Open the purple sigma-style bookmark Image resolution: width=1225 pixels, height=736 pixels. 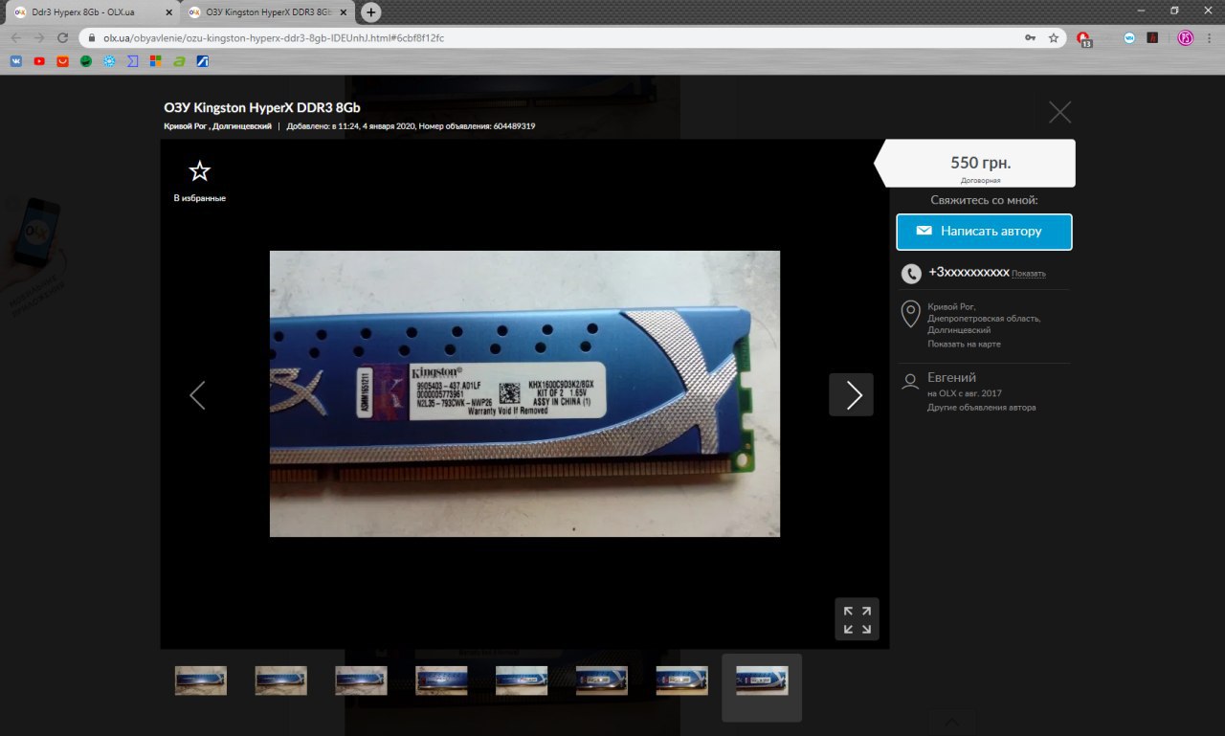(132, 61)
